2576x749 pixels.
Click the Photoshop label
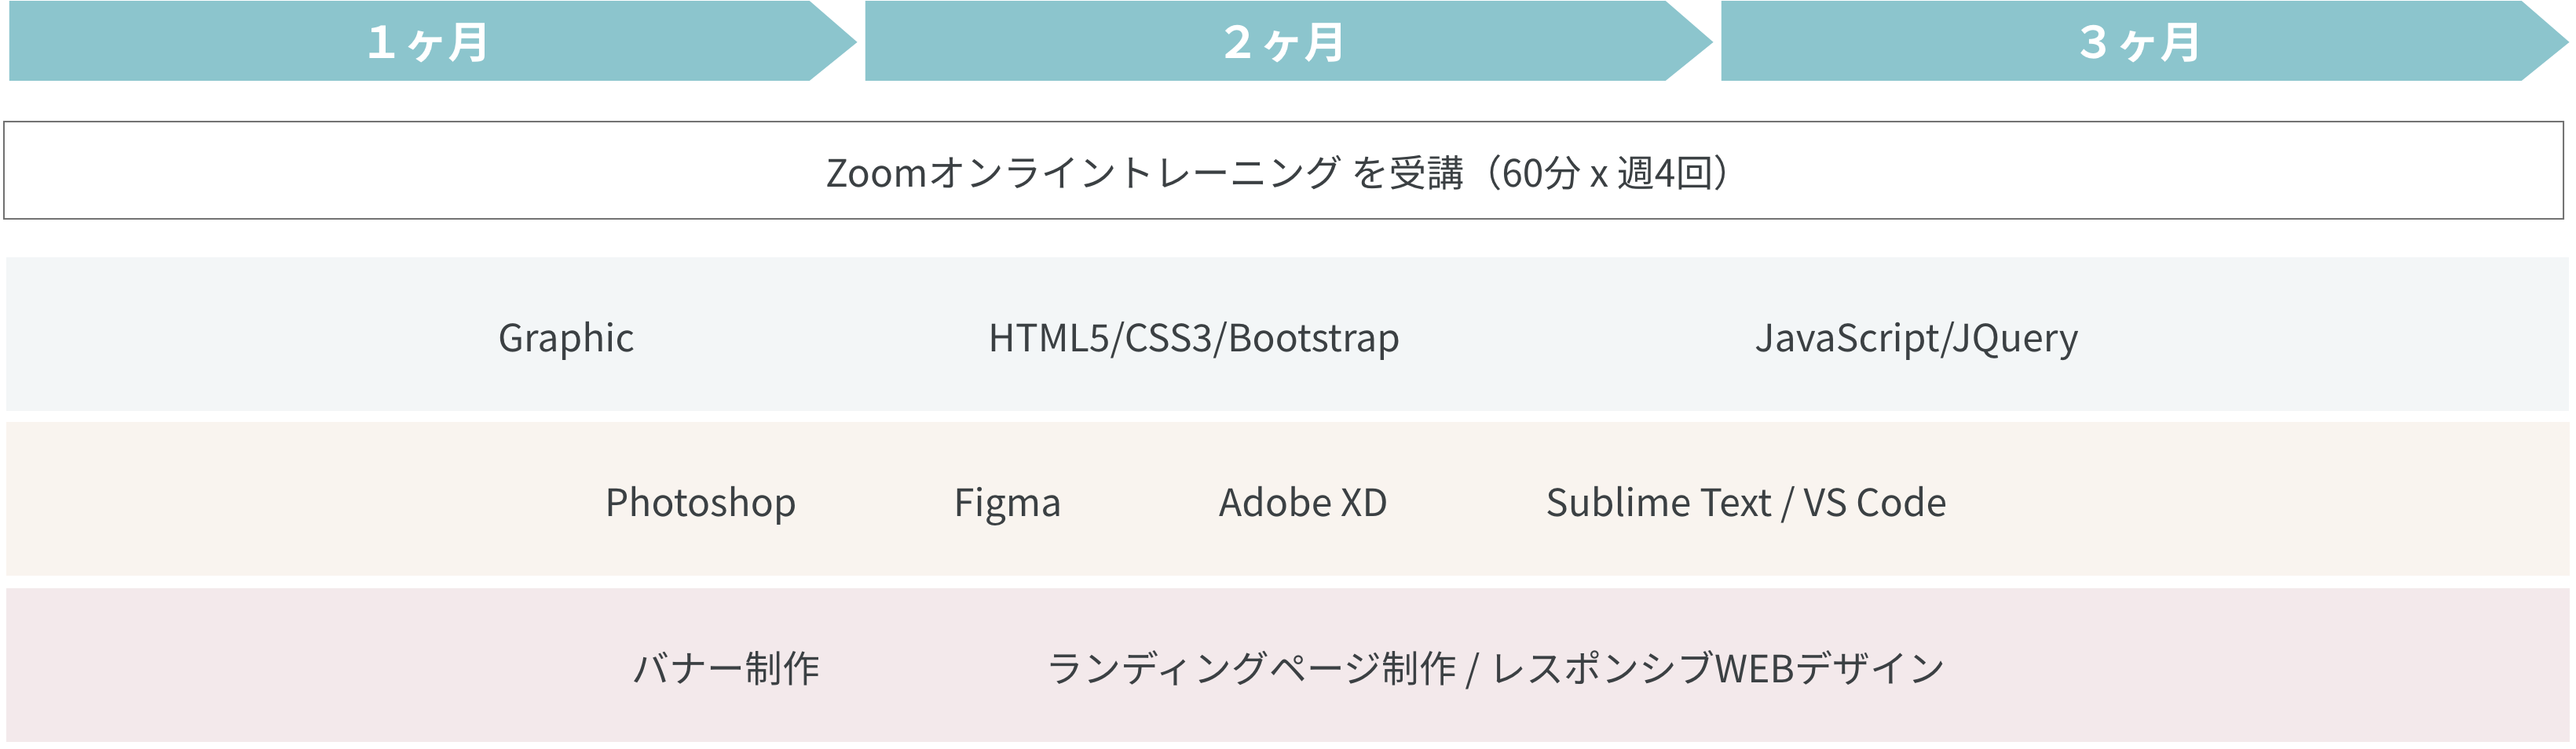pos(700,502)
